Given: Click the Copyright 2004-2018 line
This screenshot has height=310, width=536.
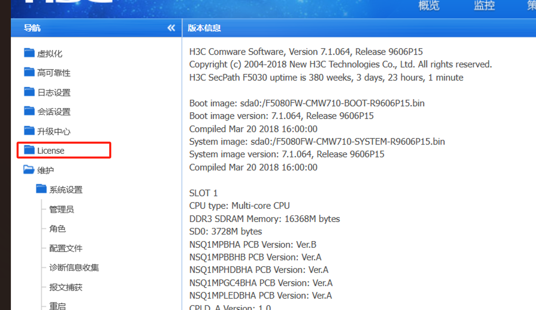Looking at the screenshot, I should 341,64.
